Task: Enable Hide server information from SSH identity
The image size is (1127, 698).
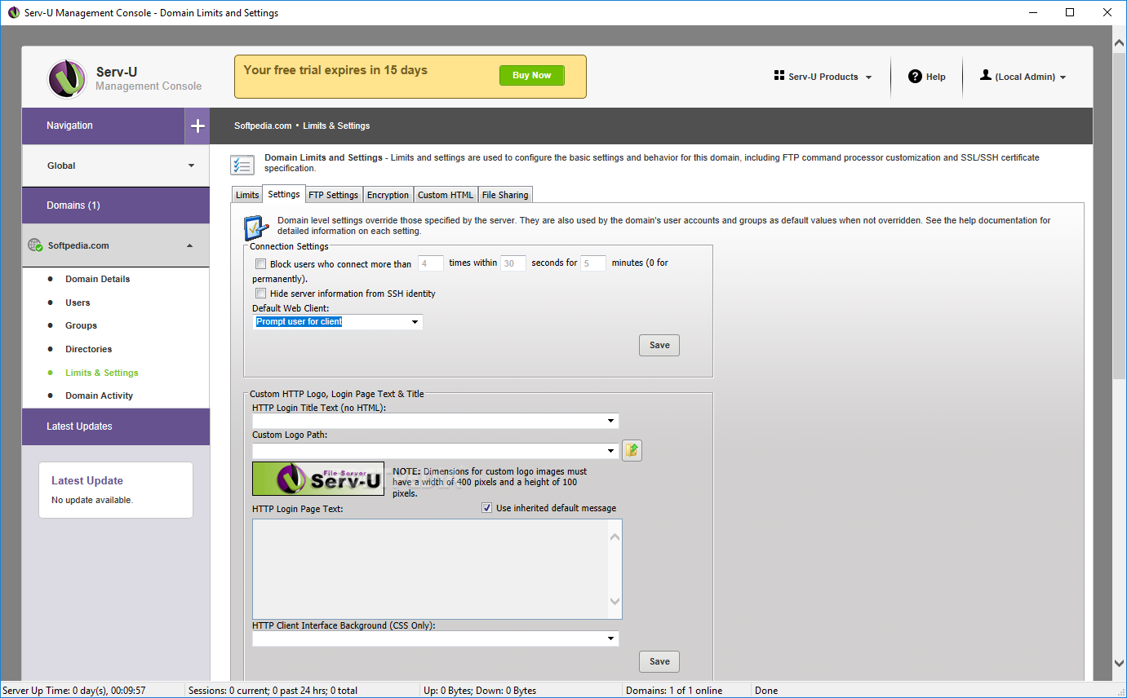Action: pos(260,294)
